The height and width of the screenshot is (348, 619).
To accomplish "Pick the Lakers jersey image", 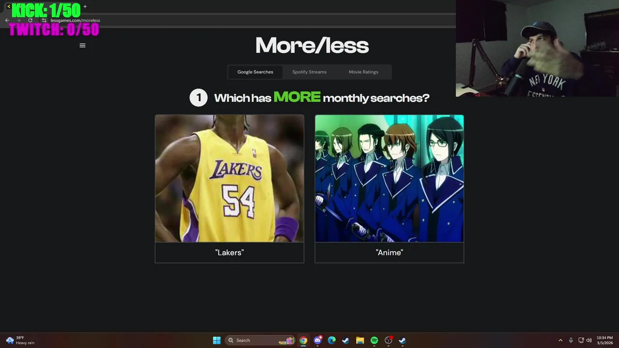I will click(229, 178).
